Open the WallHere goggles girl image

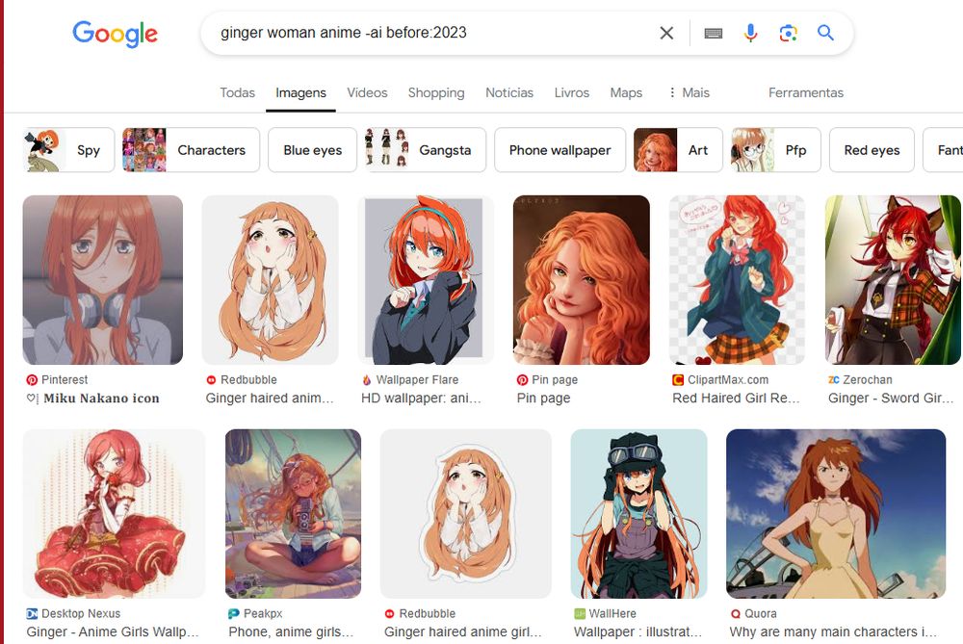click(x=638, y=514)
